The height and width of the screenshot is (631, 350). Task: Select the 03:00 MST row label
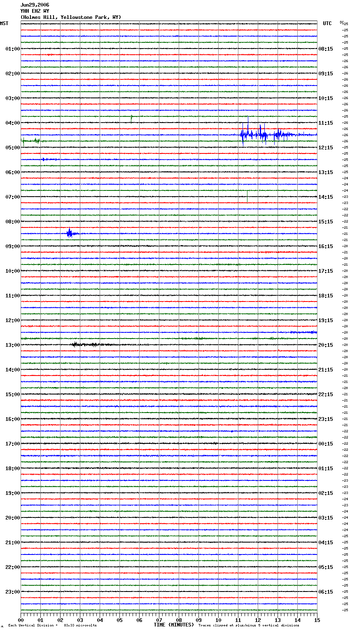13,98
